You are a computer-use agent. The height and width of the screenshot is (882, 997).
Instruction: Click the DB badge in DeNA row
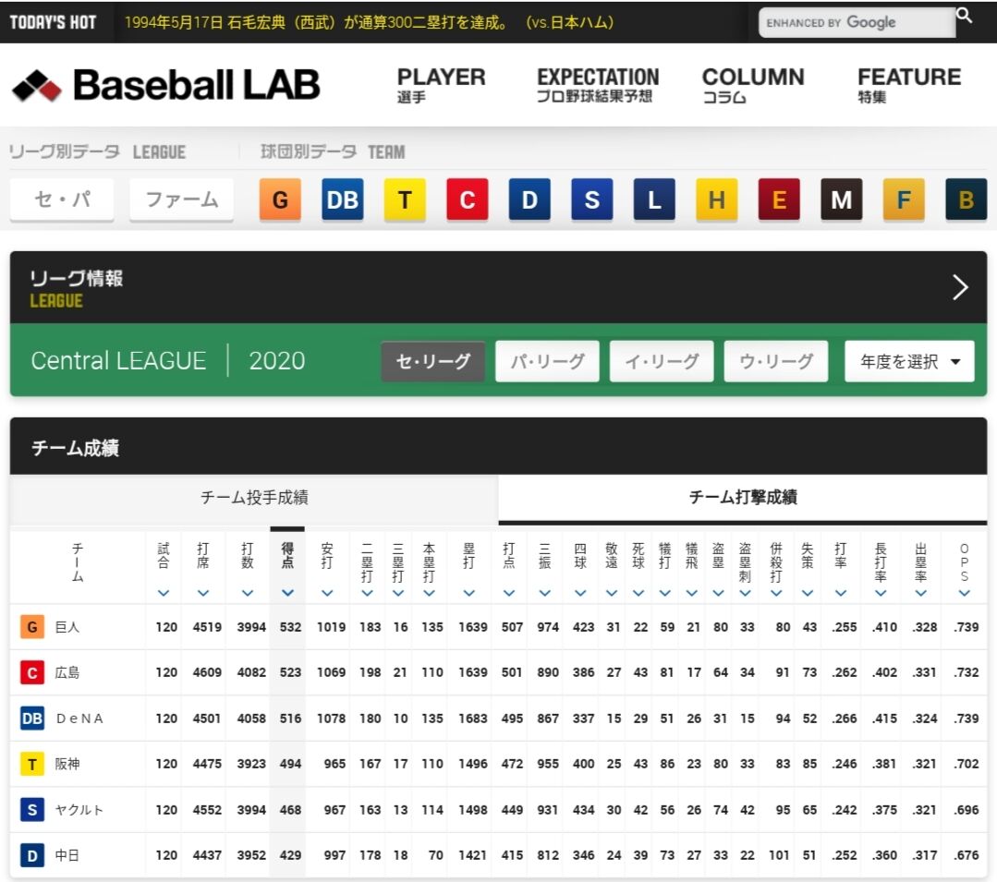[x=32, y=719]
